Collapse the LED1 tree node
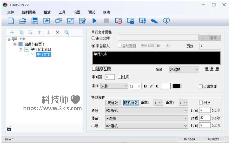 pyautogui.click(x=9, y=39)
